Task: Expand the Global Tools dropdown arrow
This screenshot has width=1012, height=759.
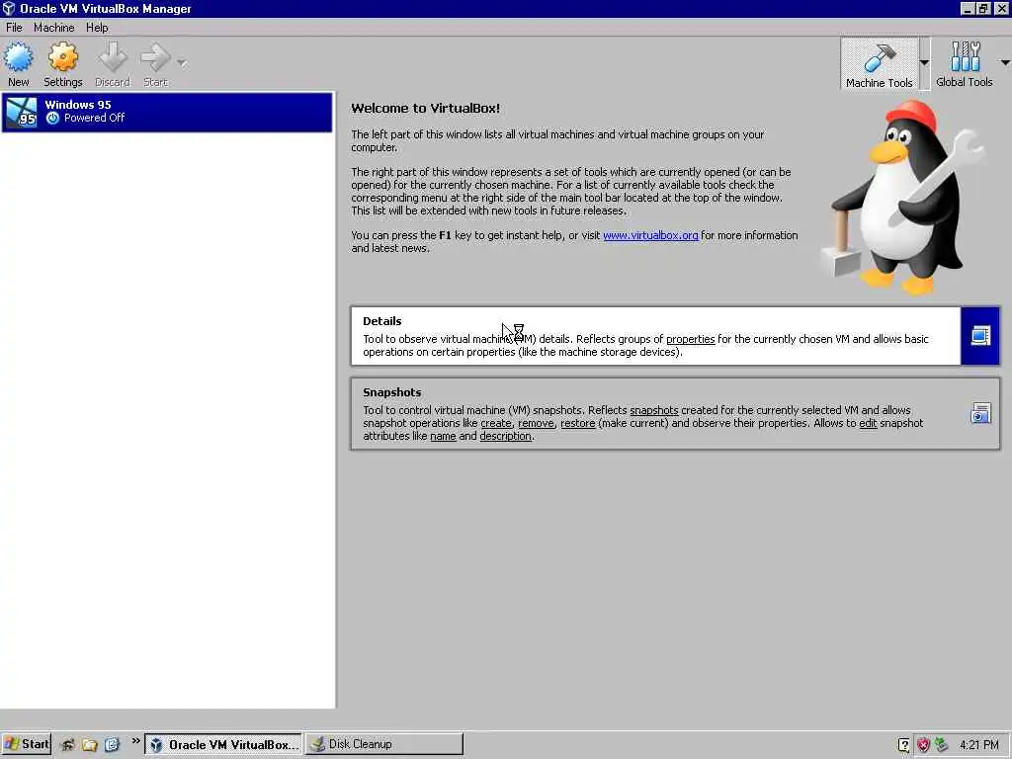Action: coord(1005,62)
